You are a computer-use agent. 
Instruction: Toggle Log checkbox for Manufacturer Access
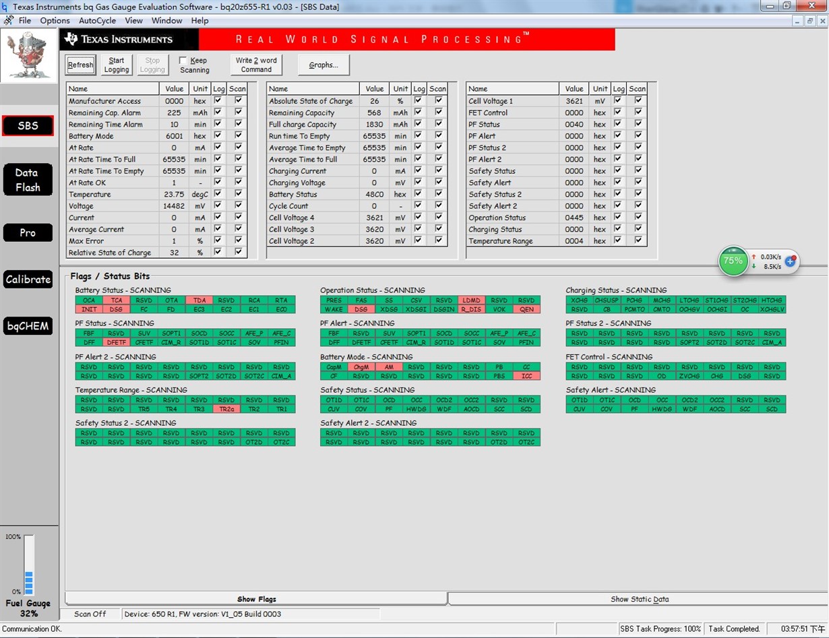click(218, 100)
